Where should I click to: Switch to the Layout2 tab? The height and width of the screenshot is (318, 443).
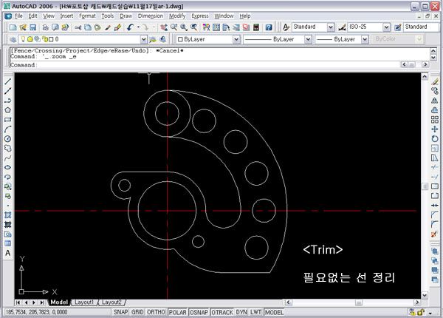tap(111, 302)
